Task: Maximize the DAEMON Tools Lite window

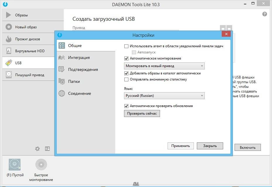Action: coord(253,4)
